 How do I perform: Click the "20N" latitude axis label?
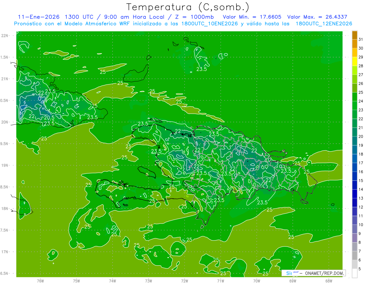5,122
